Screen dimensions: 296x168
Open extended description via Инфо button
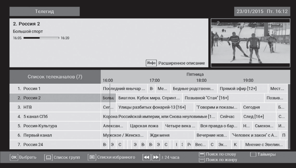[151, 63]
